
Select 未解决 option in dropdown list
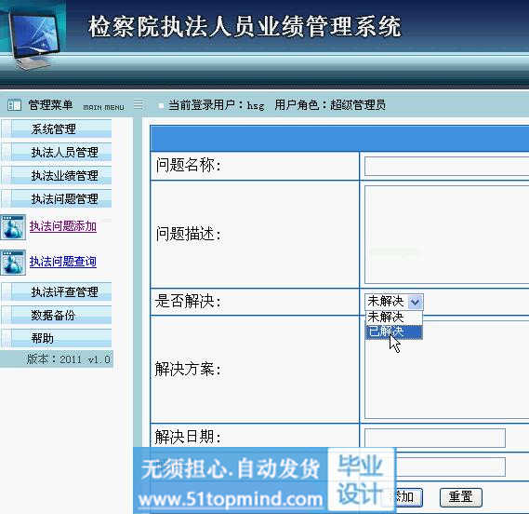click(393, 318)
